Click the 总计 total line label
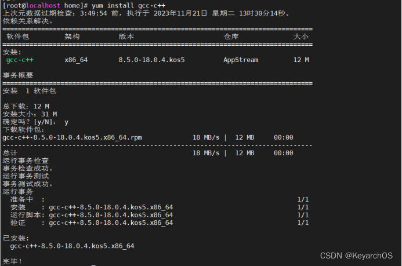402x266 pixels. point(10,153)
